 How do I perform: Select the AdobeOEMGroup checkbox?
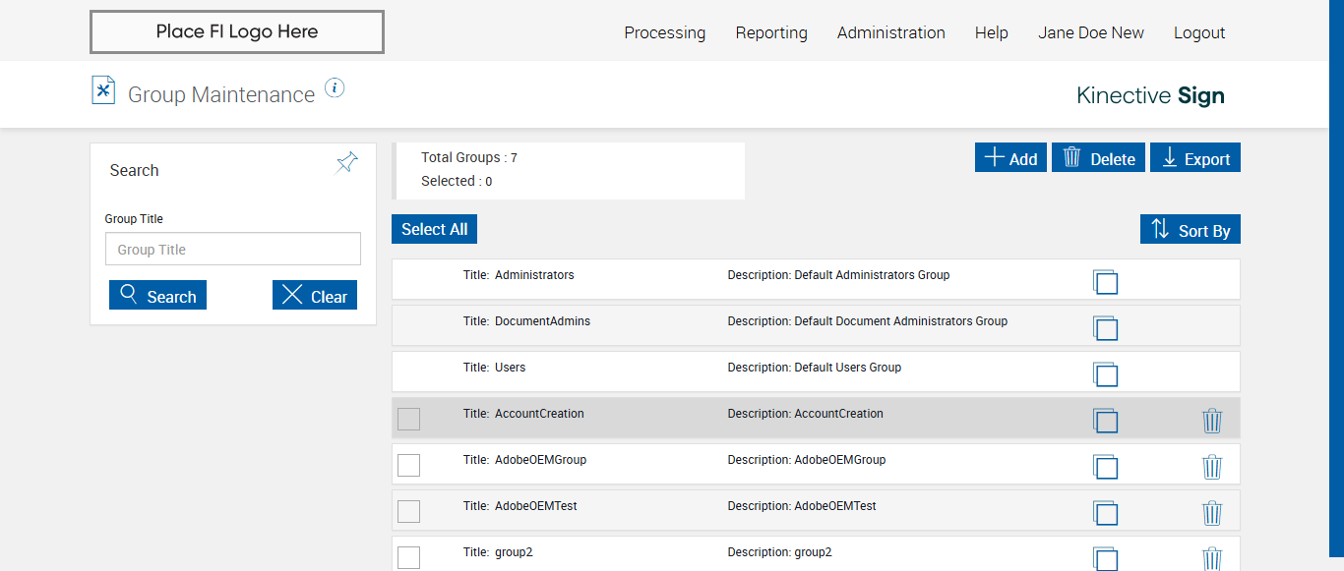tap(408, 465)
